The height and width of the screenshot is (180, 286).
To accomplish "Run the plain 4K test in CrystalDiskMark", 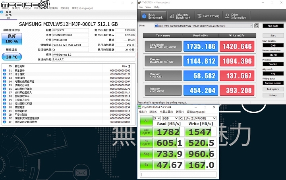I will tap(146, 165).
